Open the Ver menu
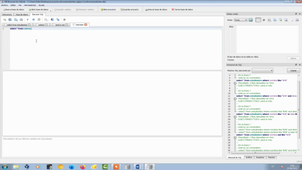Screen dimensions: 302x170 pyautogui.click(x=20, y=5)
